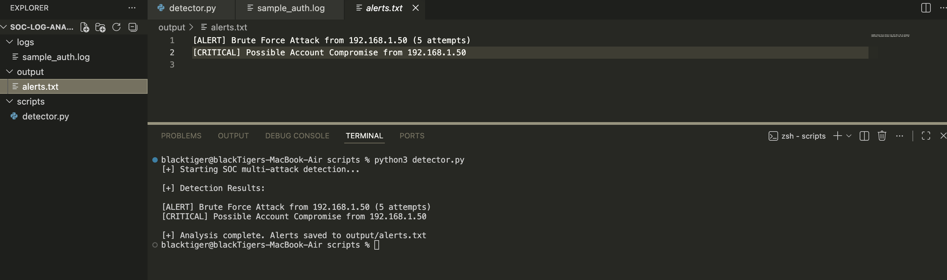Switch to the detector.py editor tab
This screenshot has height=280, width=947.
click(192, 8)
